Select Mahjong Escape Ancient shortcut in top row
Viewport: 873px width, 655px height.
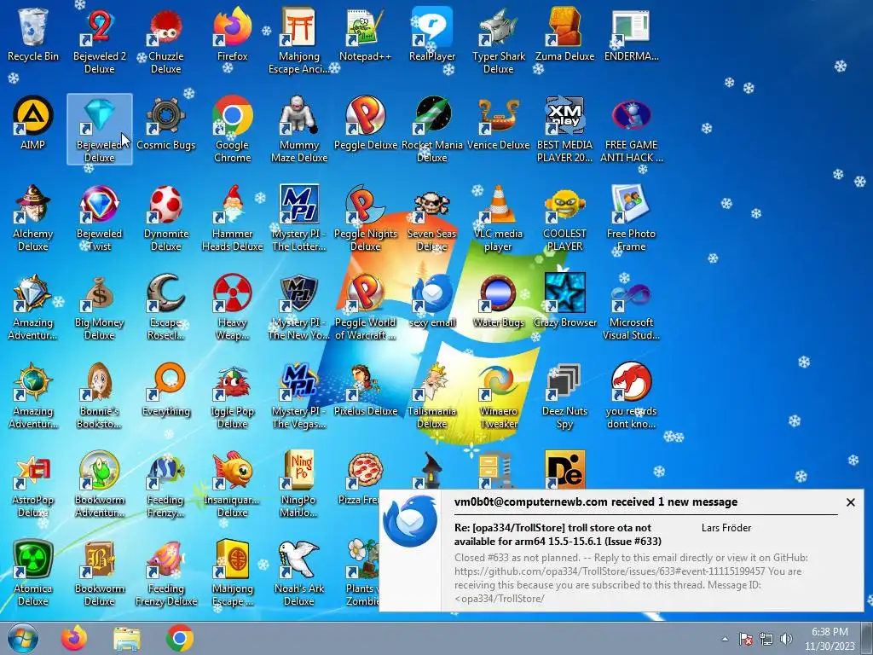pos(299,40)
